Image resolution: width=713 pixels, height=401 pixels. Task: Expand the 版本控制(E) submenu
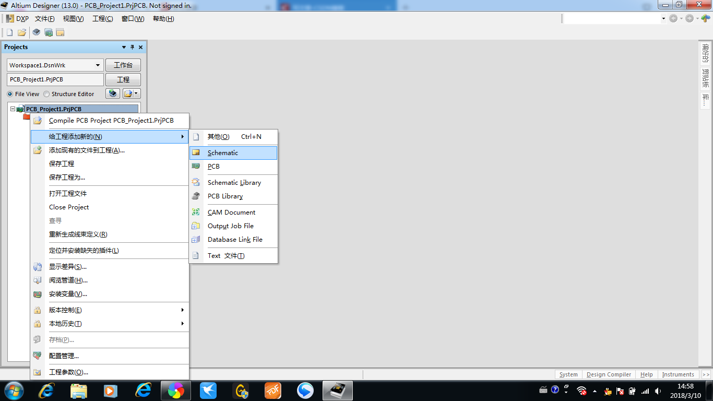pos(110,310)
